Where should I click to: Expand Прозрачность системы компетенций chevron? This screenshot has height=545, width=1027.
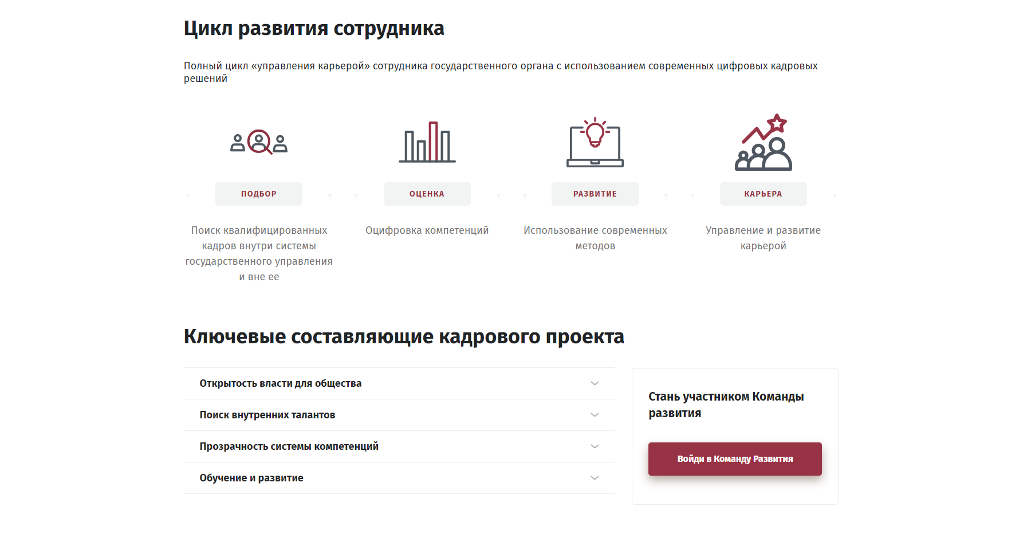click(x=595, y=446)
